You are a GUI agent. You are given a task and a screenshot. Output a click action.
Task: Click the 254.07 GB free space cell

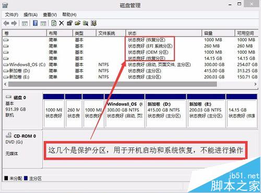tap(247, 65)
